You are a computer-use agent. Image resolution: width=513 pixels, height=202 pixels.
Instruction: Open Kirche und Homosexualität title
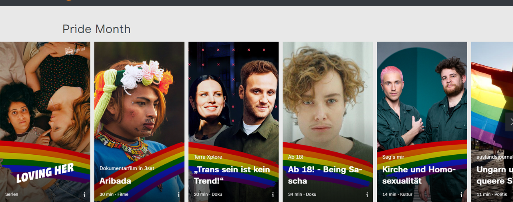[419, 175]
